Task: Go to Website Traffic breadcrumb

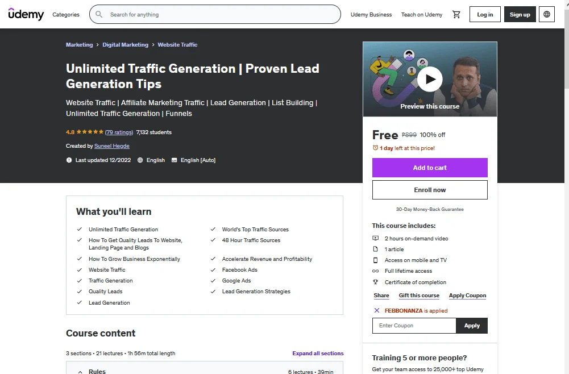Action: [x=177, y=45]
